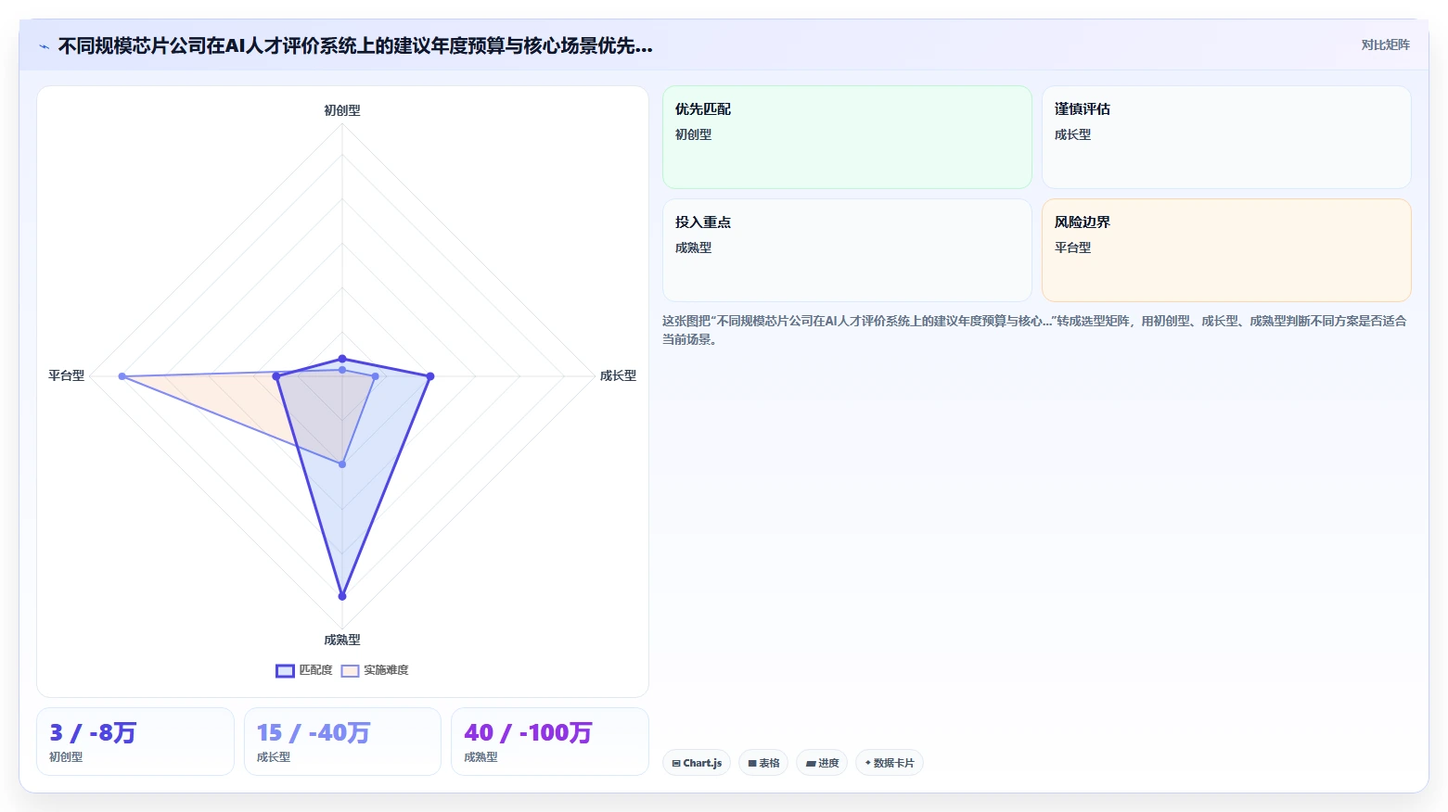Select the Chart.js tag
Screen dimensions: 1448x812
pos(697,763)
